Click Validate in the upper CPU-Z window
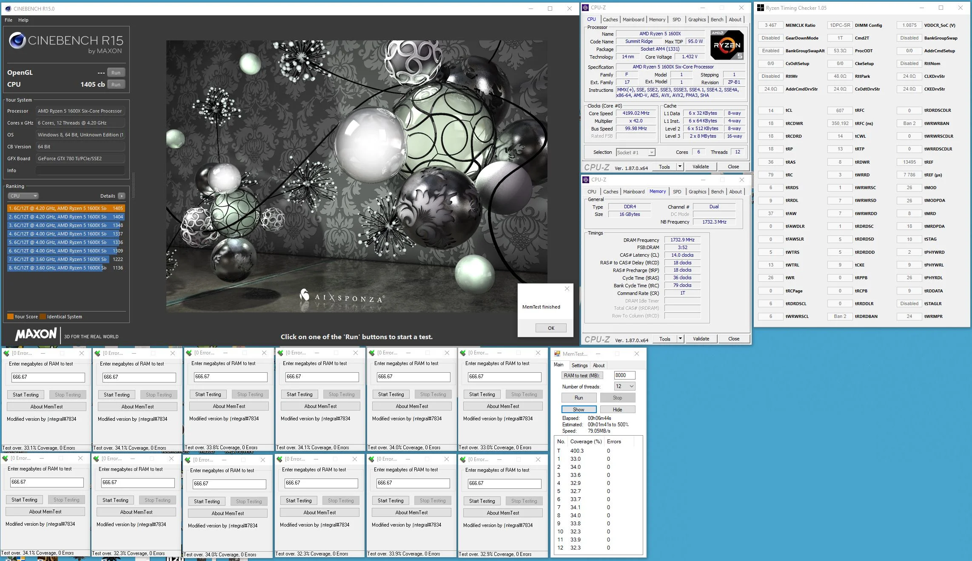 tap(701, 167)
